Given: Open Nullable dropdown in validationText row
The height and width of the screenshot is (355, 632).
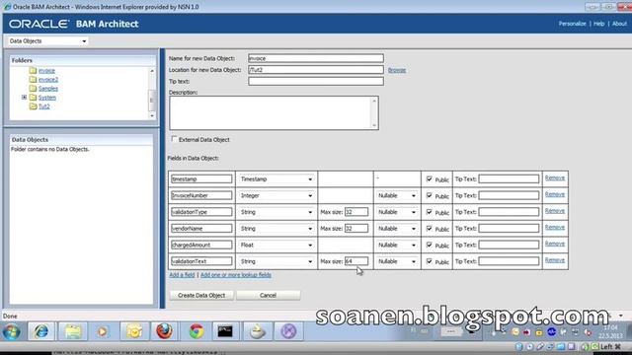Looking at the screenshot, I should pos(397,261).
